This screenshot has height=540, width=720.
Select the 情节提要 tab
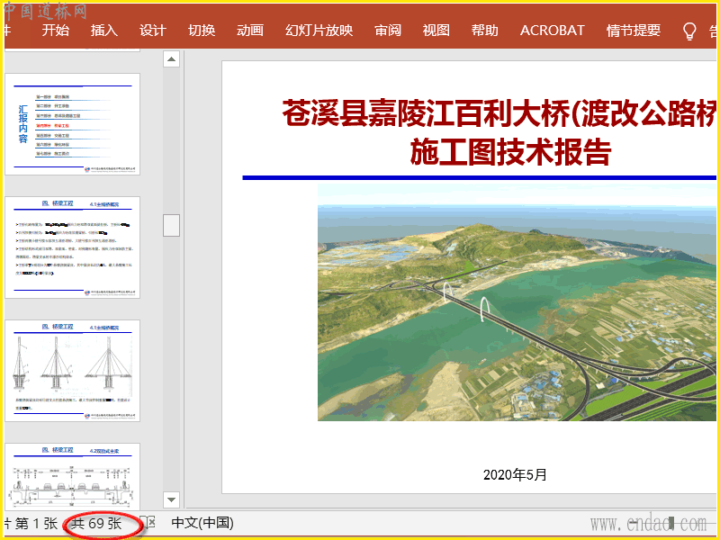634,31
